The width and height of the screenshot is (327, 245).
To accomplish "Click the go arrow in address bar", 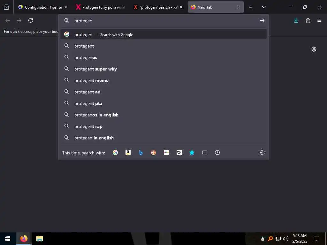I will pos(262,21).
